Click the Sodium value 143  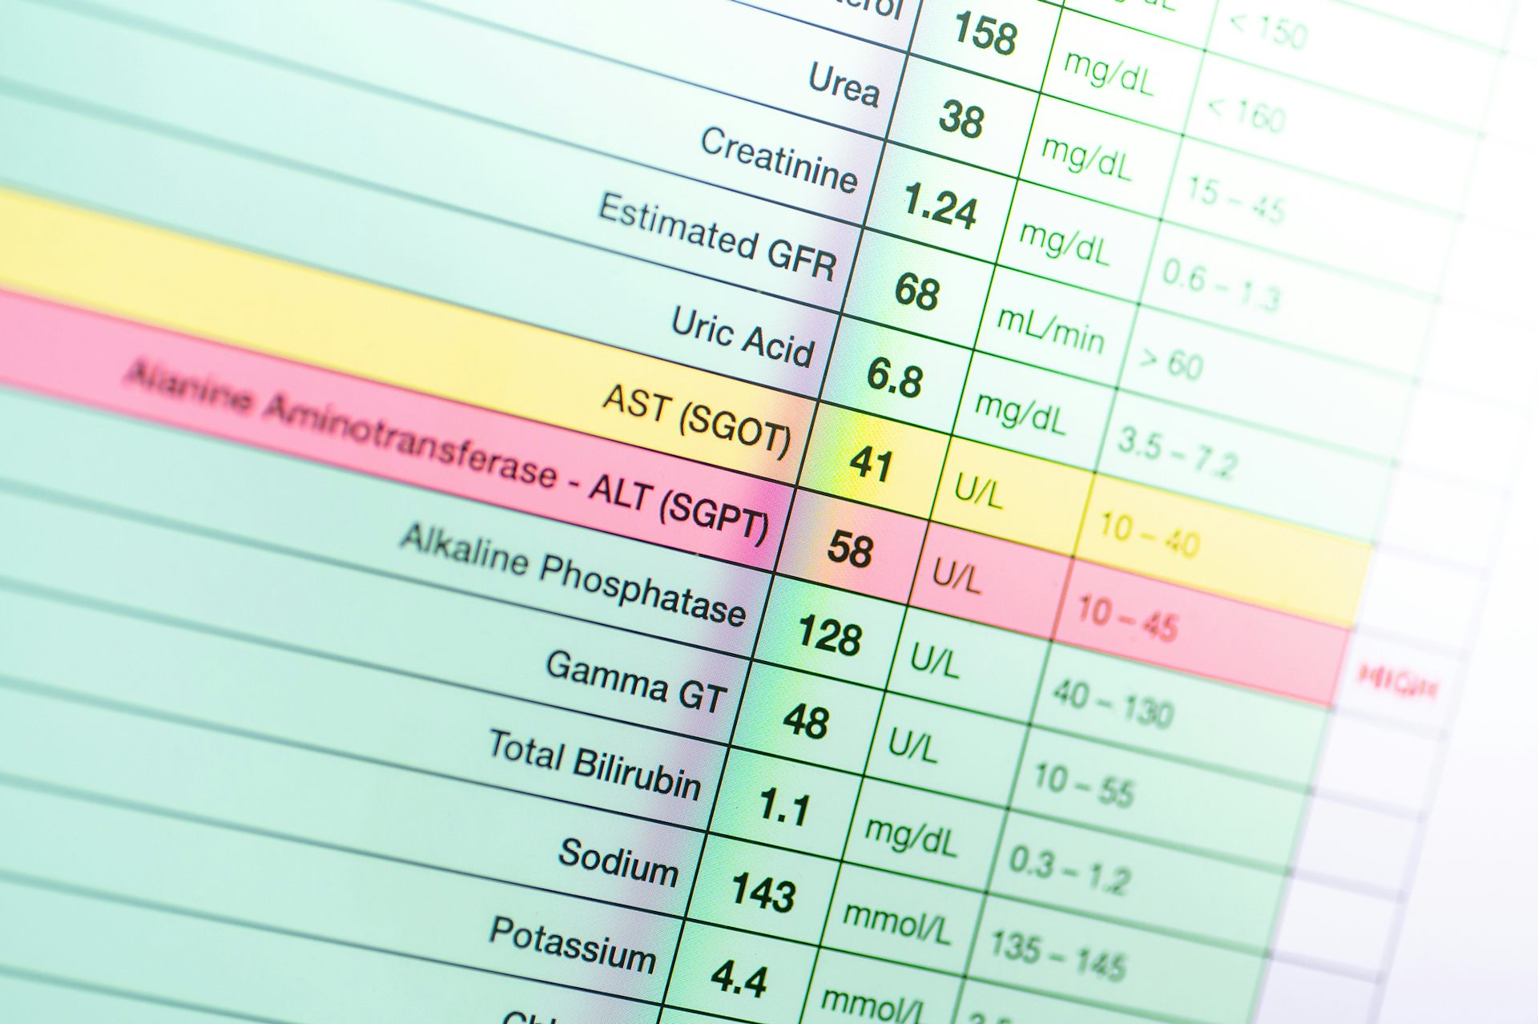(x=763, y=893)
